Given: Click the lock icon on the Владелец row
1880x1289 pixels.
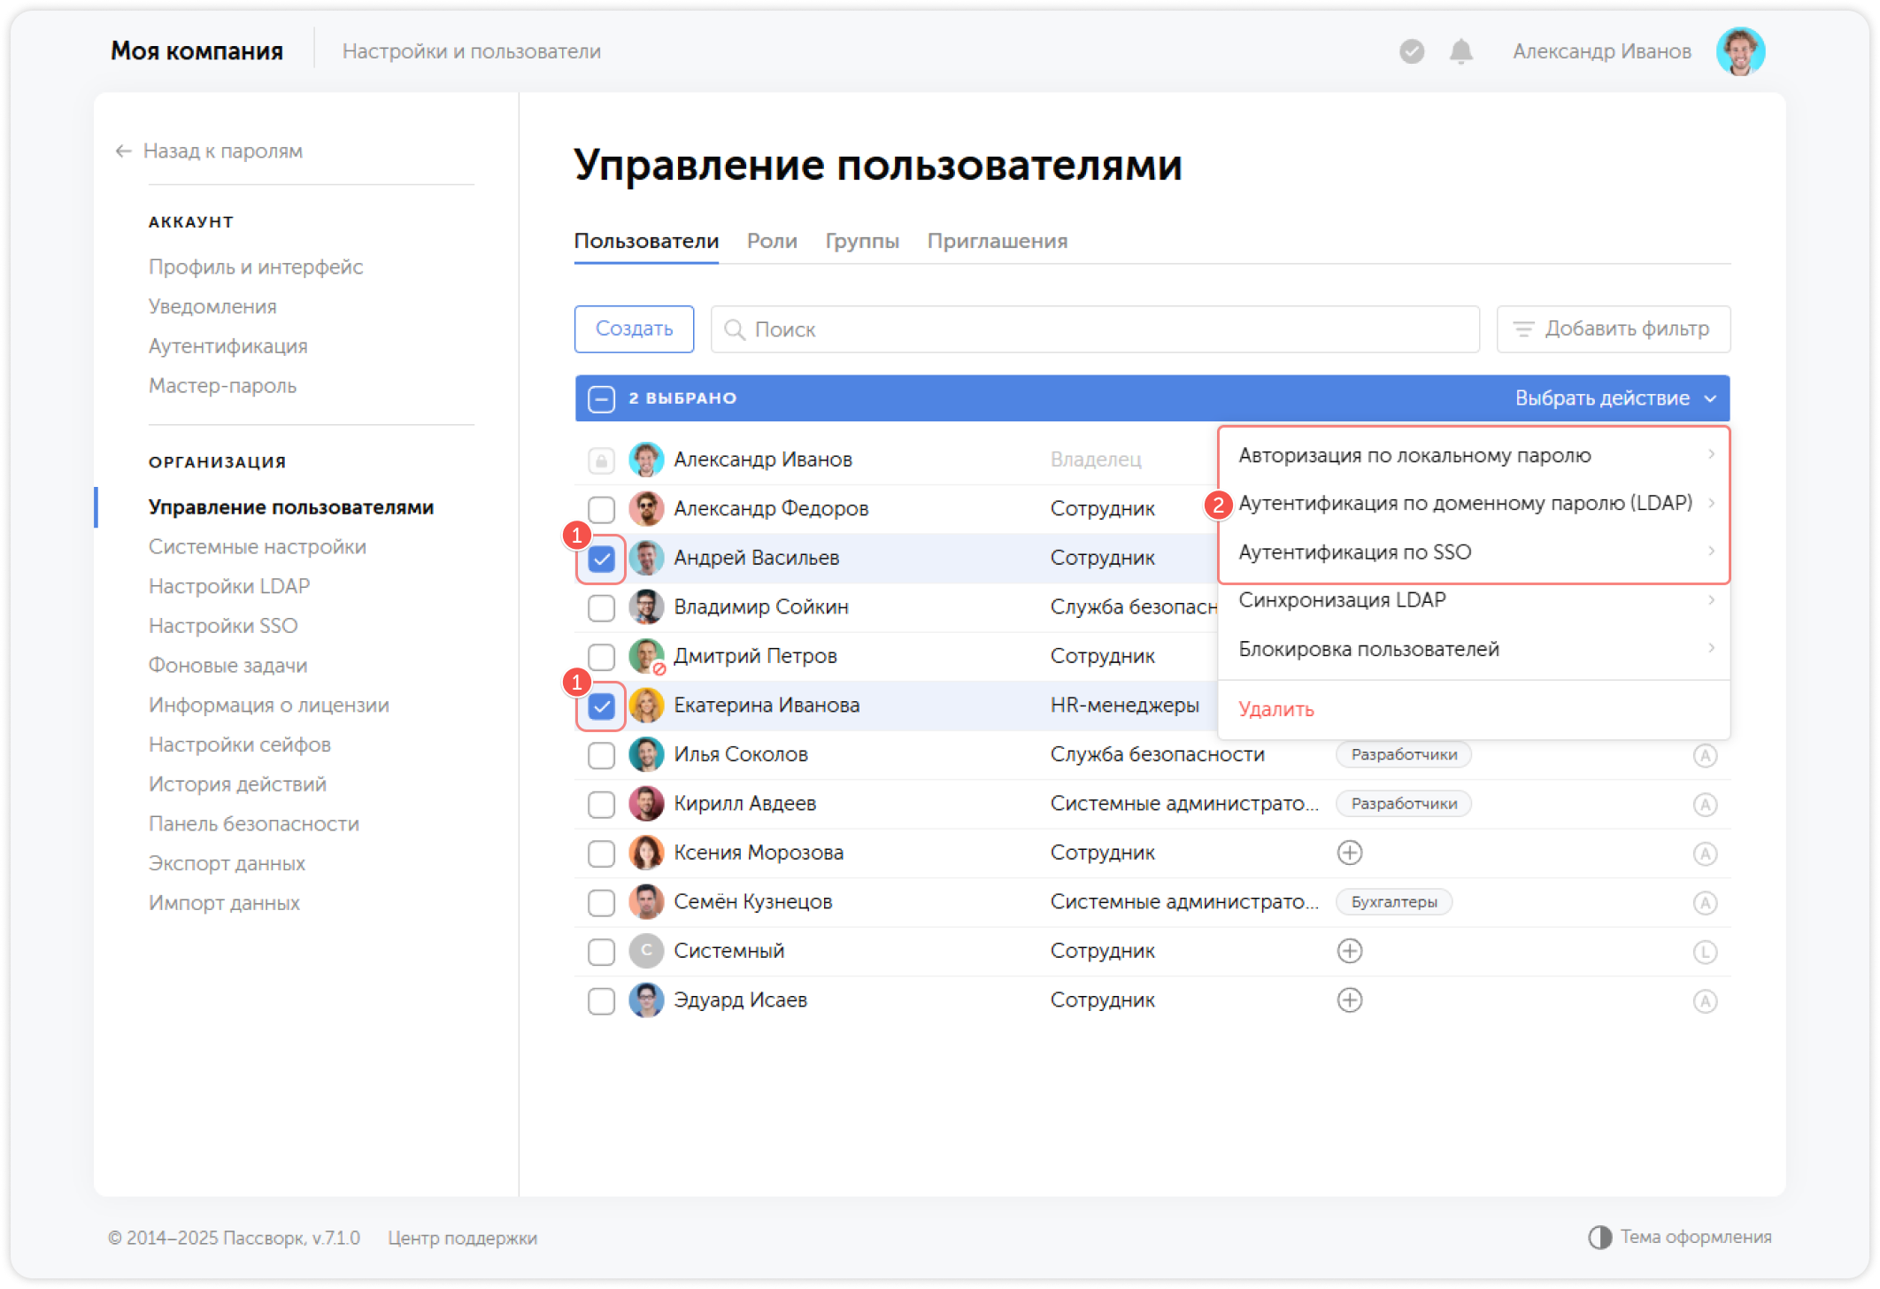Looking at the screenshot, I should coord(602,459).
